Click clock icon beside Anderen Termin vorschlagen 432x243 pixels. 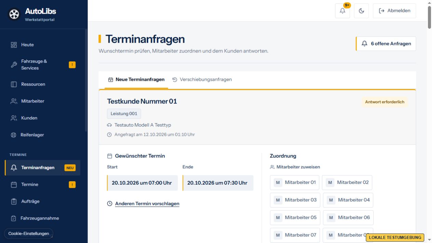(x=110, y=204)
